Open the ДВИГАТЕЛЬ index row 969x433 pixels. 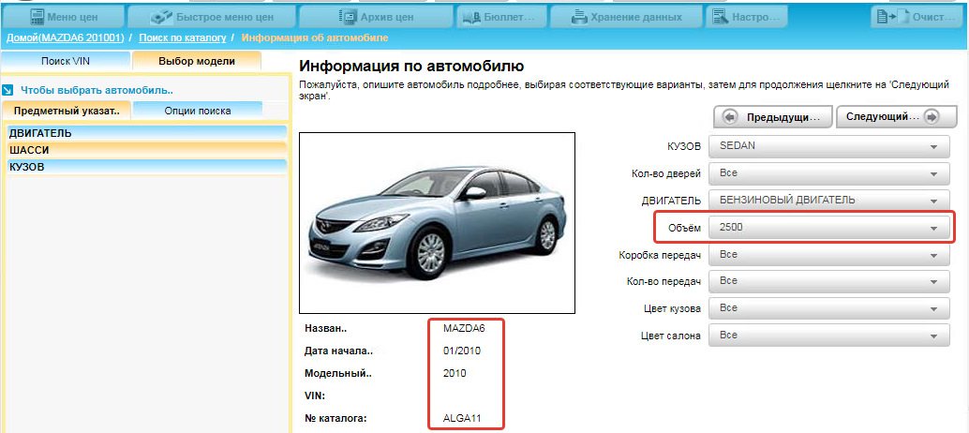click(147, 133)
